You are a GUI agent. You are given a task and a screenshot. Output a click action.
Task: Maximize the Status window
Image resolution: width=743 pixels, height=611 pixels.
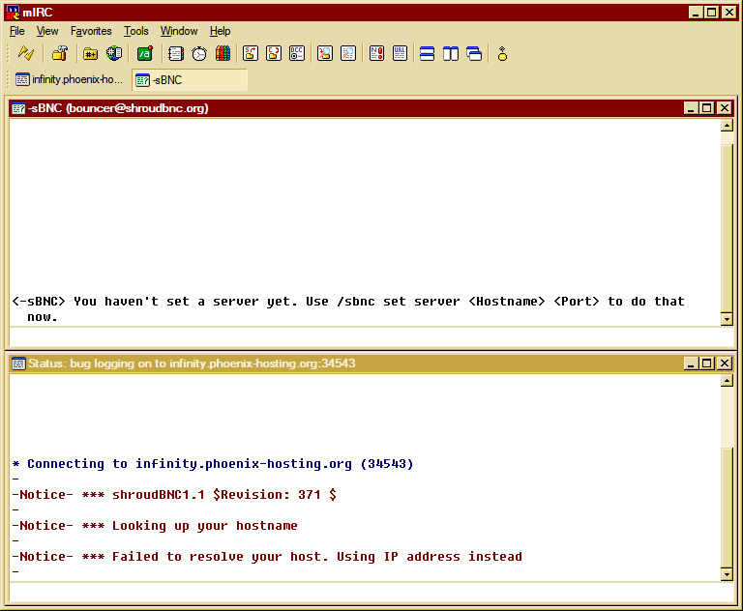707,364
